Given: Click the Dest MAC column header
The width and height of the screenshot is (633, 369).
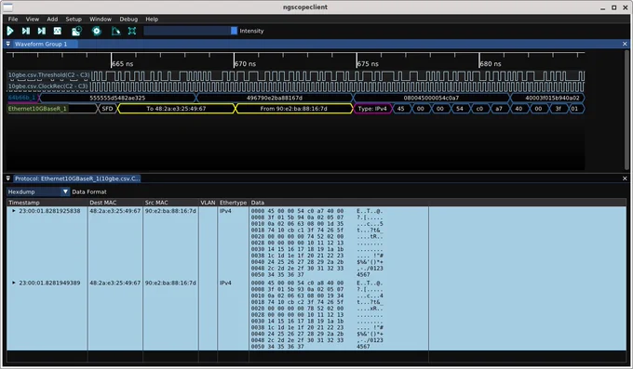Looking at the screenshot, I should click(115, 203).
